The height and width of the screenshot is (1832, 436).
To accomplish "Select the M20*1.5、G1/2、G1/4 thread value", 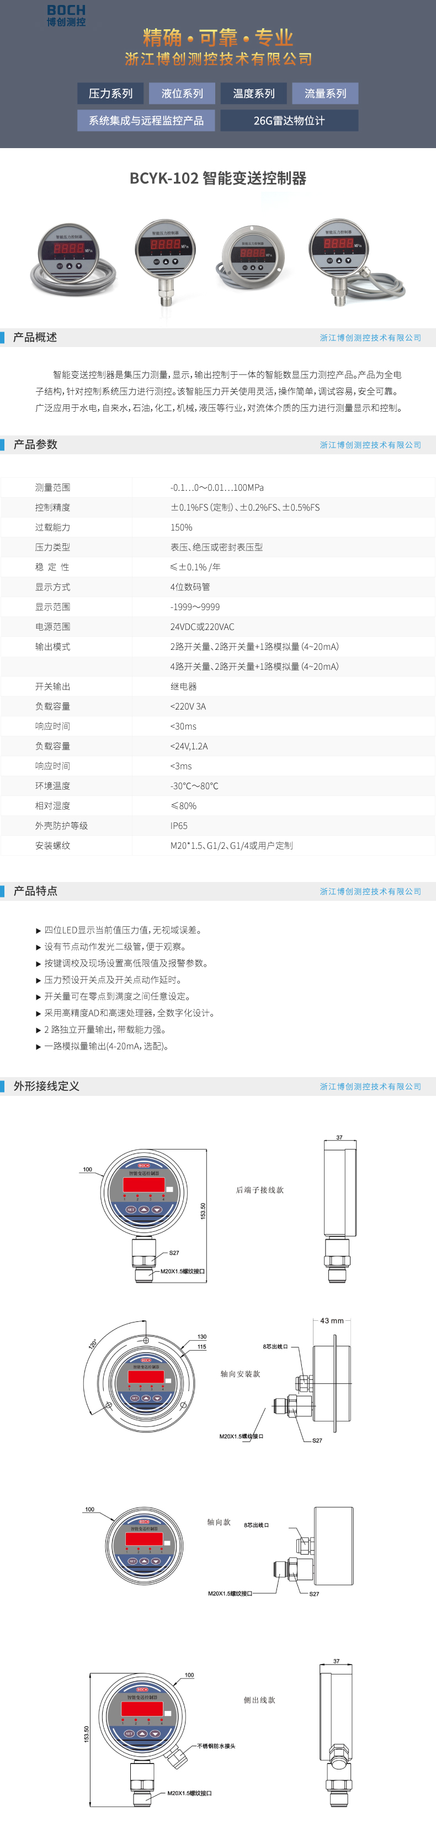I will click(x=231, y=846).
